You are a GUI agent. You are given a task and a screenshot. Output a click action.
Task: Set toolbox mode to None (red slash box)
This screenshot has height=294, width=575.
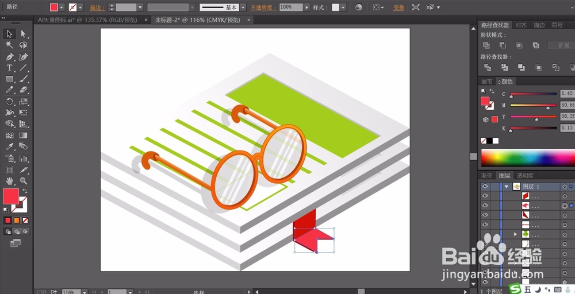25,220
